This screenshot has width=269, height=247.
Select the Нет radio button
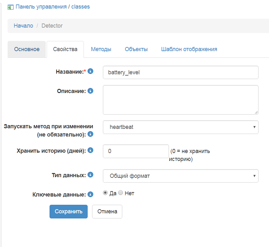(120, 193)
